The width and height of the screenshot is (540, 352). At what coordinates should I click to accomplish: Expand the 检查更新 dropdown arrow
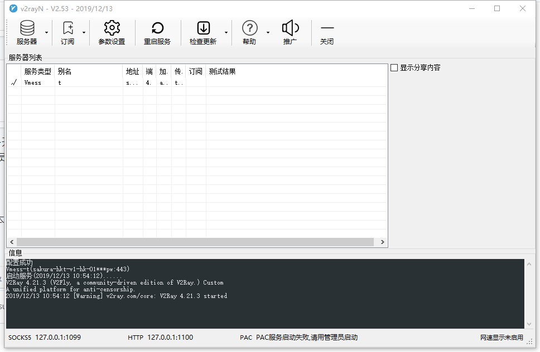[x=226, y=32]
